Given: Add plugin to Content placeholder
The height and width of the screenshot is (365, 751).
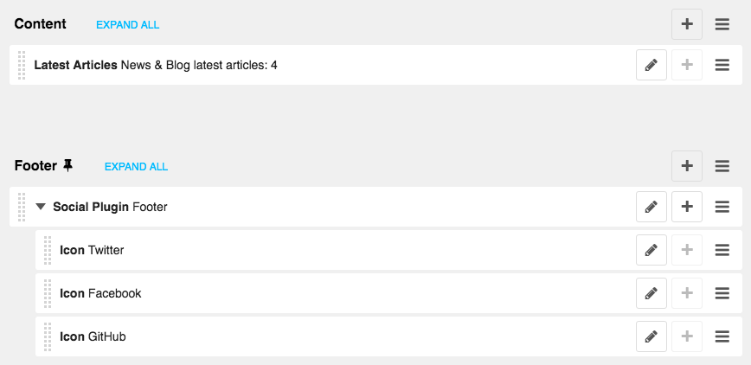Looking at the screenshot, I should [687, 24].
